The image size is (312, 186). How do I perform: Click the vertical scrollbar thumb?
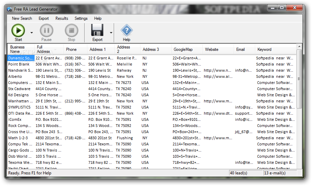pyautogui.click(x=299, y=79)
